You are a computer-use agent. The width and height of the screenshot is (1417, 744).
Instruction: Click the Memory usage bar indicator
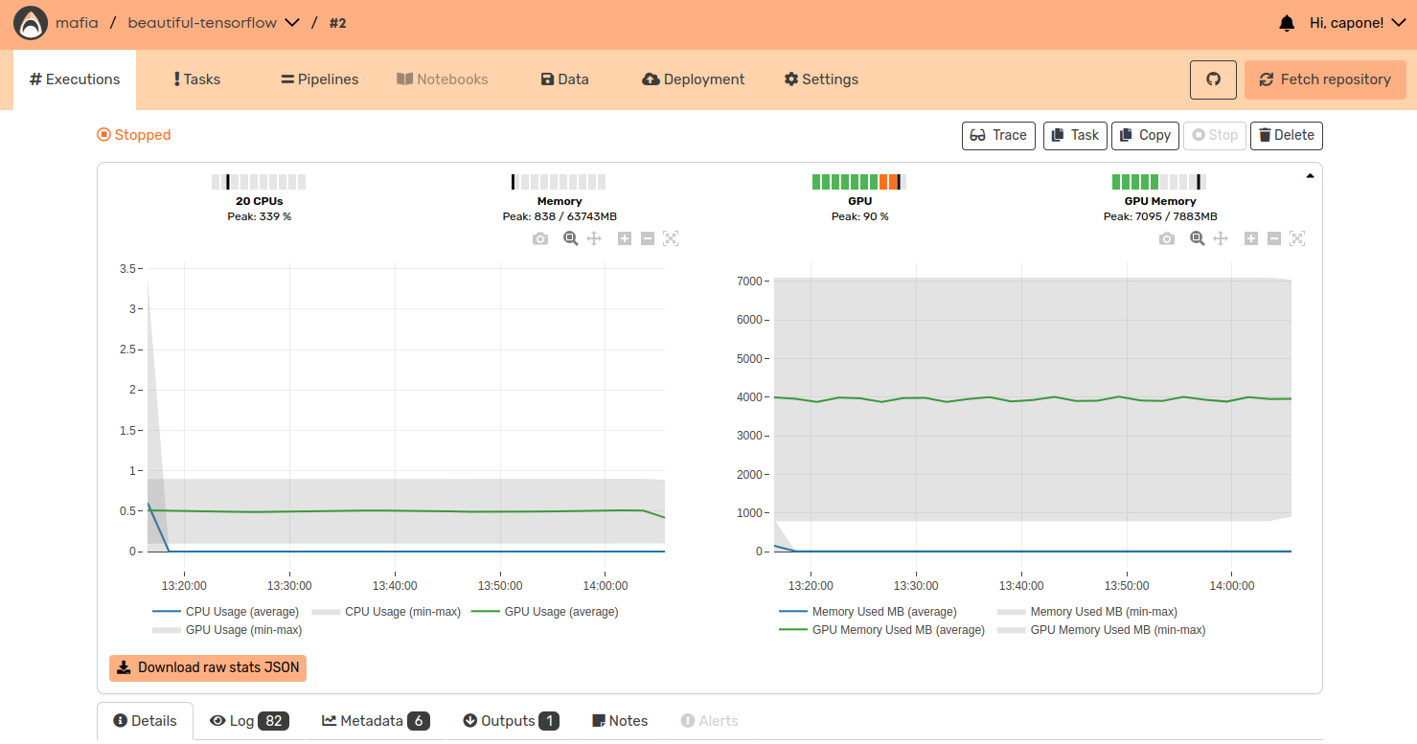559,182
